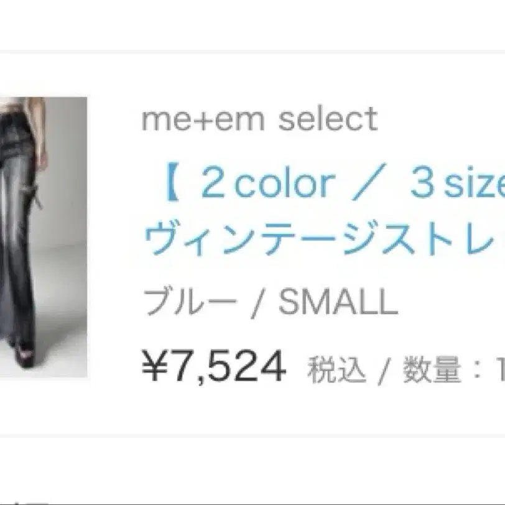Image resolution: width=505 pixels, height=505 pixels.
Task: Click the me+em select shop name
Action: coord(259,119)
